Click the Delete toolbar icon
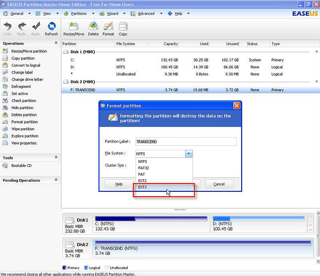Screen dimensions: 320x276 coord(93,29)
